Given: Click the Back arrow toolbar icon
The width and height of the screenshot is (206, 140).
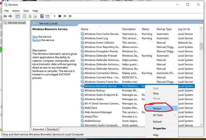Looking at the screenshot, I should pos(5,16).
